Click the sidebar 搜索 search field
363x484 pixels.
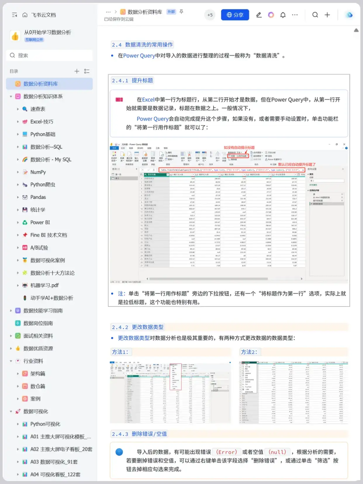pos(49,55)
